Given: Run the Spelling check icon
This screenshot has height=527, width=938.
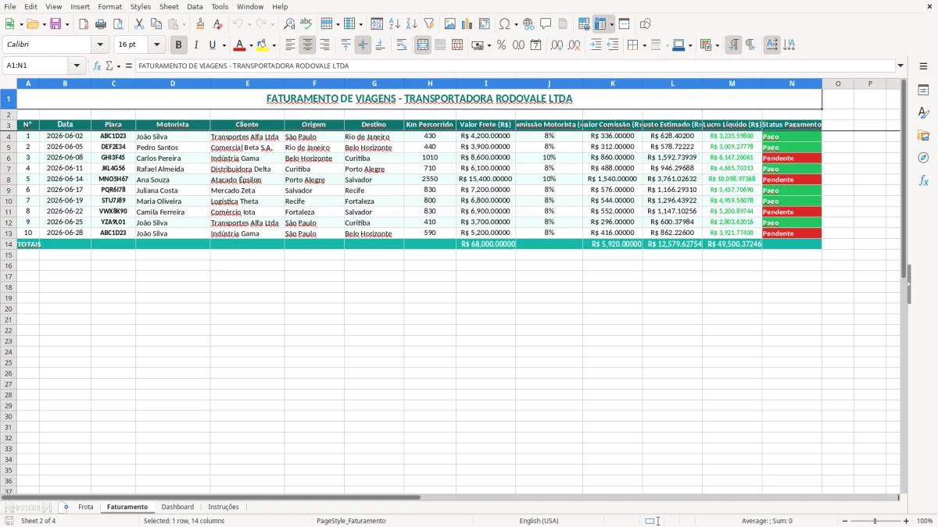Looking at the screenshot, I should [306, 24].
